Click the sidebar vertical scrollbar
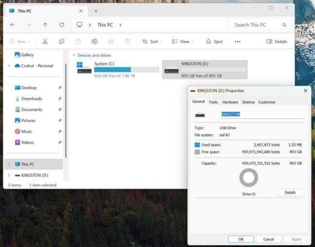The image size is (315, 247). tap(65, 110)
